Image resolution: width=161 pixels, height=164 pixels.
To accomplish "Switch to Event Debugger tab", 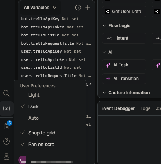I will (x=118, y=108).
